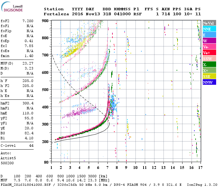Click the day number 318
Screen dimensions: 218x187
click(107, 14)
